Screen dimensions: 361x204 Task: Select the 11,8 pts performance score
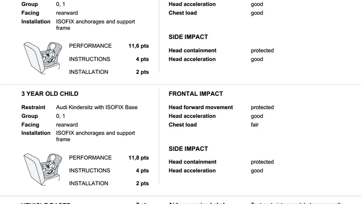(x=138, y=158)
